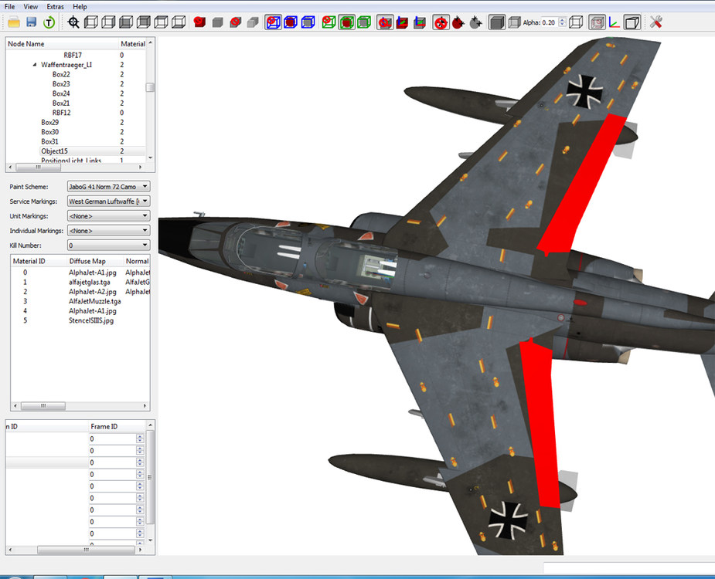Open the Unit Markings dropdown
The image size is (715, 579).
(x=108, y=215)
